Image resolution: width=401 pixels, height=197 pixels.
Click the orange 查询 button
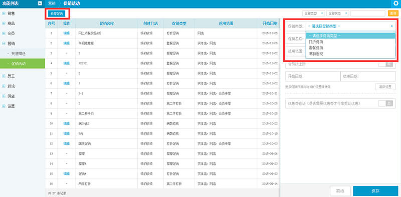click(393, 14)
